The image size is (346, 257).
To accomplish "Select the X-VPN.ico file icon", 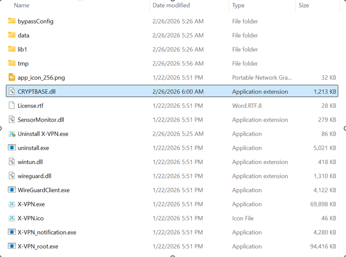I will [12, 218].
